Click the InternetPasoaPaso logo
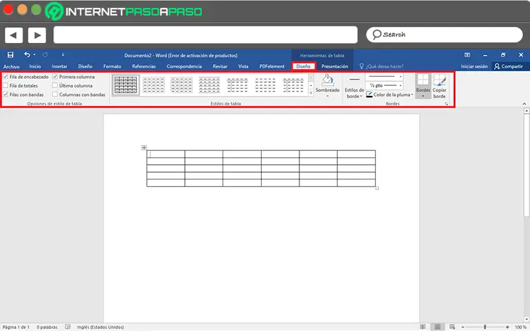 (124, 11)
